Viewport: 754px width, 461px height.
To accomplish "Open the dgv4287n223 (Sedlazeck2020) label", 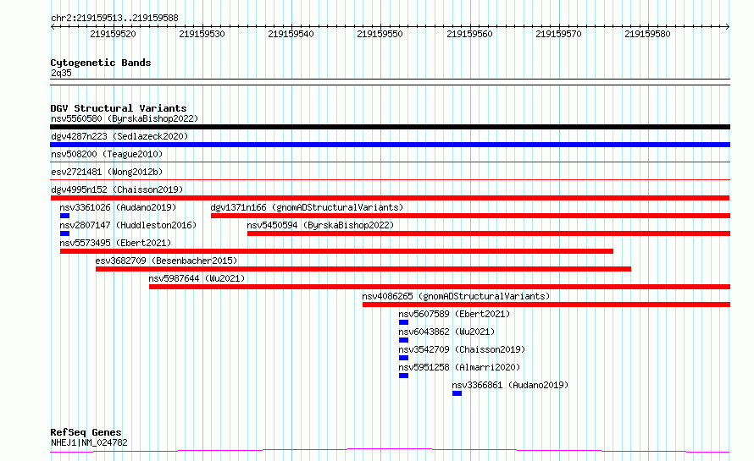I will [x=119, y=136].
